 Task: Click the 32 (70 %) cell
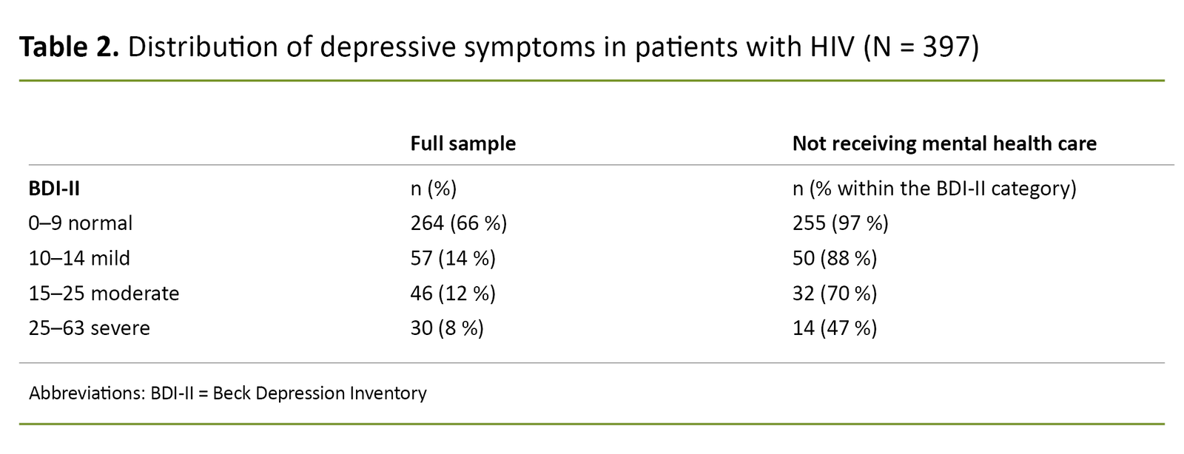pos(835,294)
